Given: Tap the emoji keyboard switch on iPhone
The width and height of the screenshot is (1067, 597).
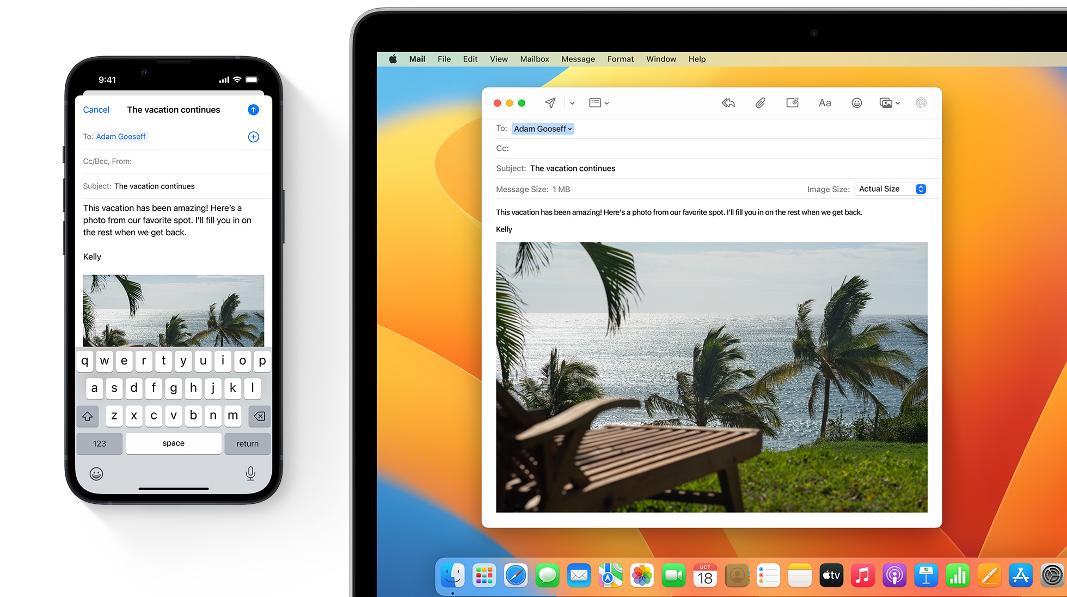Looking at the screenshot, I should tap(96, 473).
